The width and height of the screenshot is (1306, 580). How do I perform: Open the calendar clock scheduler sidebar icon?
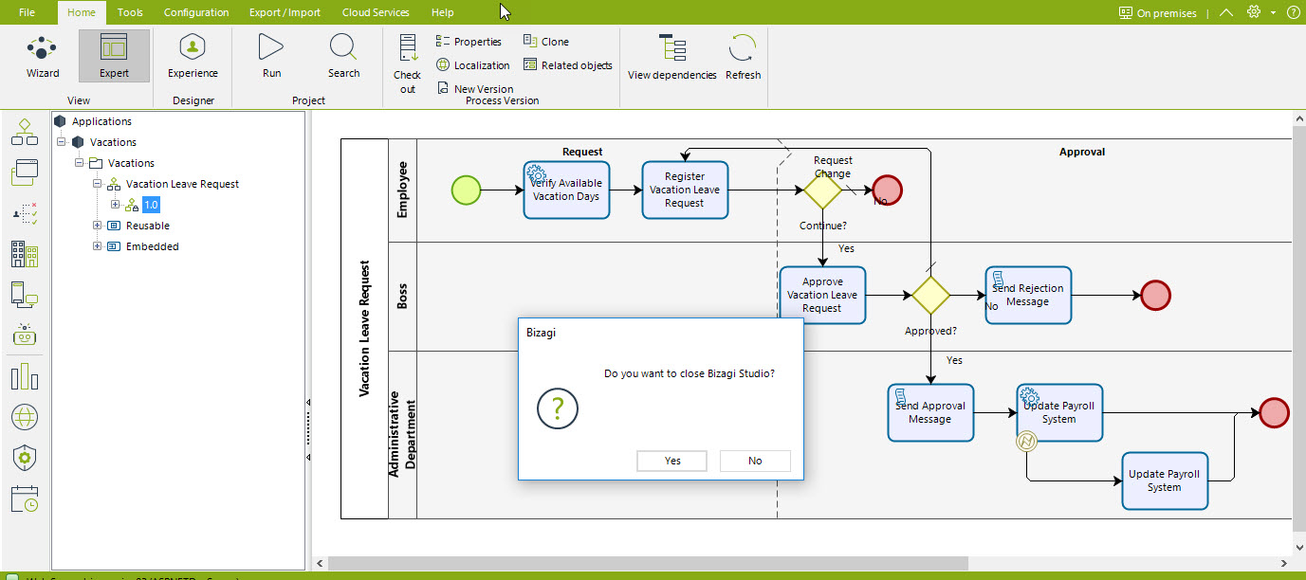click(x=25, y=498)
